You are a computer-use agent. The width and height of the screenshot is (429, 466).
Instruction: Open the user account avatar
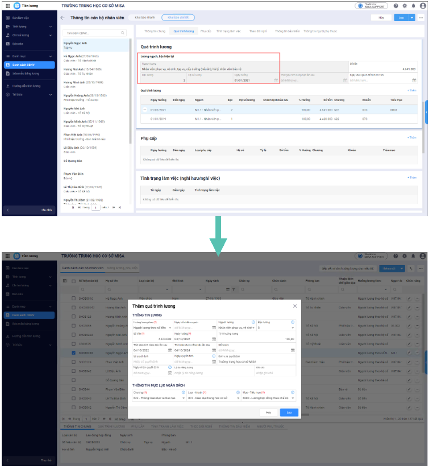pyautogui.click(x=423, y=6)
